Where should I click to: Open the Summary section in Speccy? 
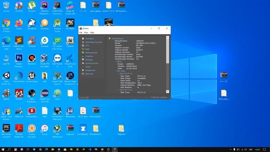(x=89, y=38)
